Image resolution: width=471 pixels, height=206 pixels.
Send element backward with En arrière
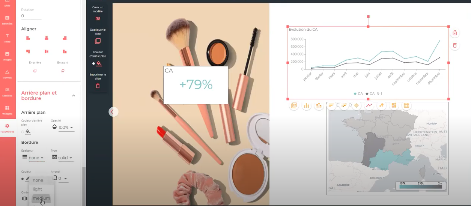pos(35,71)
